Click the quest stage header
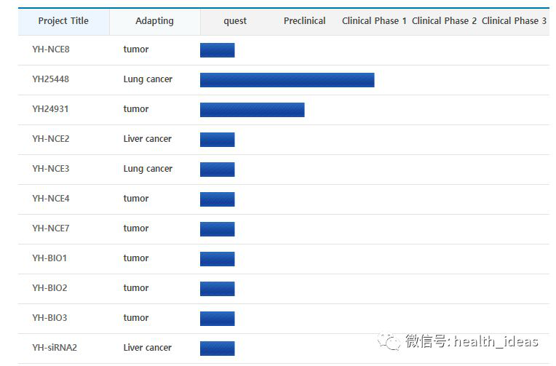The width and height of the screenshot is (556, 366). pyautogui.click(x=235, y=21)
